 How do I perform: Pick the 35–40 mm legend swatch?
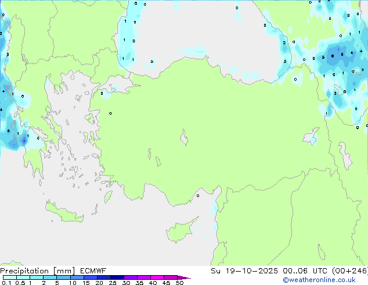[144, 277]
